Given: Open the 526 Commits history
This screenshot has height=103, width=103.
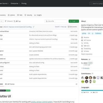Looking at the screenshot, I should pyautogui.click(x=72, y=27).
